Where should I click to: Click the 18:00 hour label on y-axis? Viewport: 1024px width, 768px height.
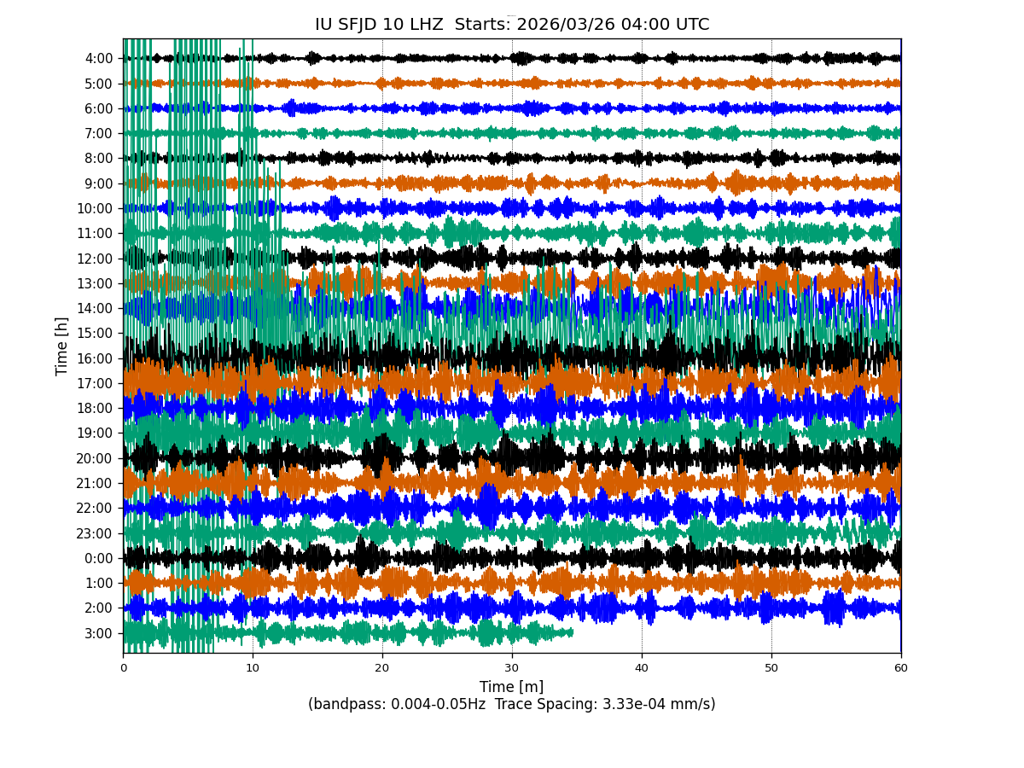96,409
